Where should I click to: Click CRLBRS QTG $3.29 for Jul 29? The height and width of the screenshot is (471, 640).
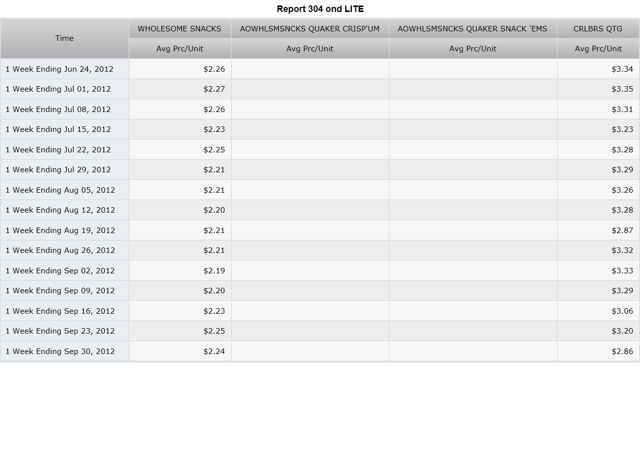tap(623, 170)
